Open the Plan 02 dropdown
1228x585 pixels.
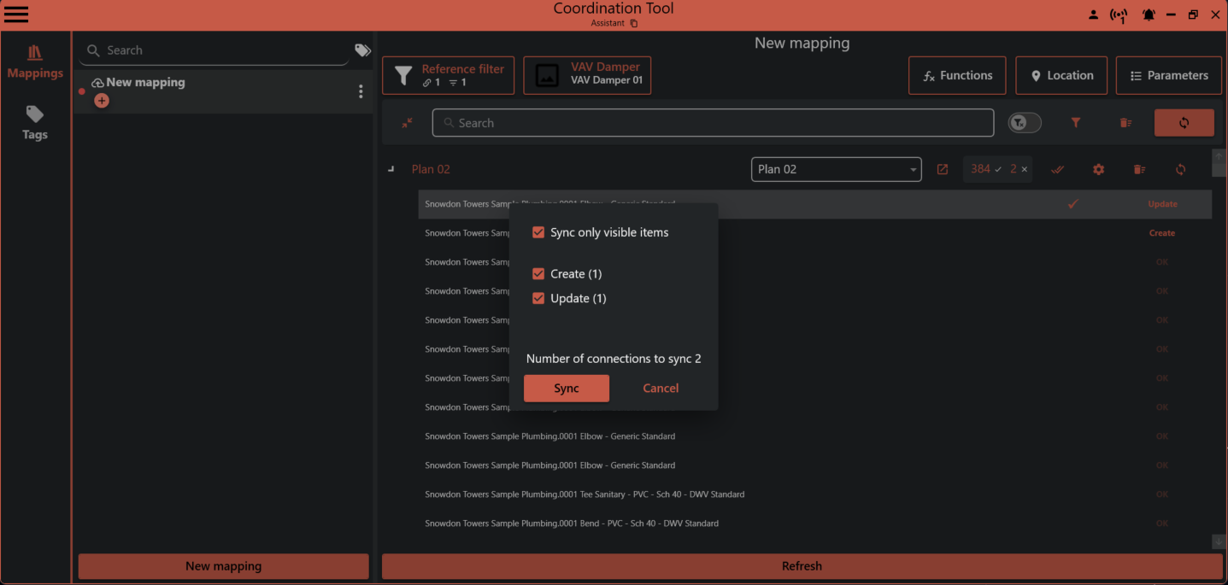pyautogui.click(x=912, y=169)
